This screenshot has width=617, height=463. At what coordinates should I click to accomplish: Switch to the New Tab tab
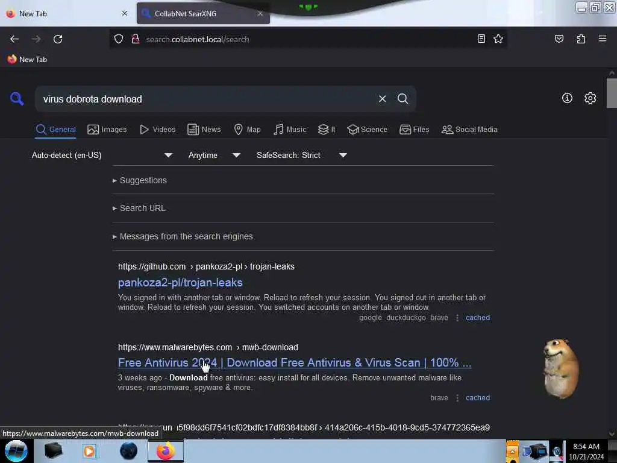click(x=67, y=13)
